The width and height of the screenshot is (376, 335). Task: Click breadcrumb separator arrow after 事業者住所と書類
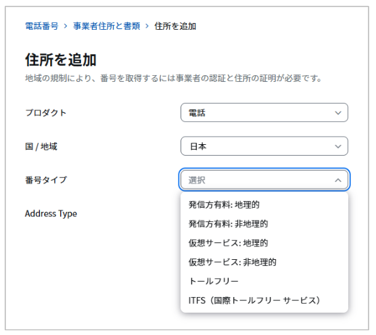147,26
